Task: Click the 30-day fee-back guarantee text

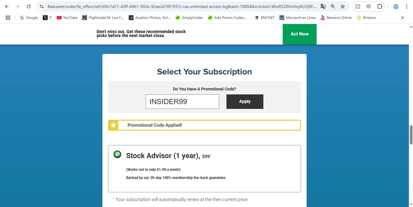Action: pos(176,178)
